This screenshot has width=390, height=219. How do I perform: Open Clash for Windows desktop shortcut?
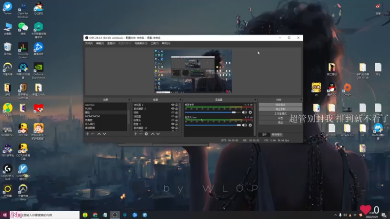tap(23, 10)
